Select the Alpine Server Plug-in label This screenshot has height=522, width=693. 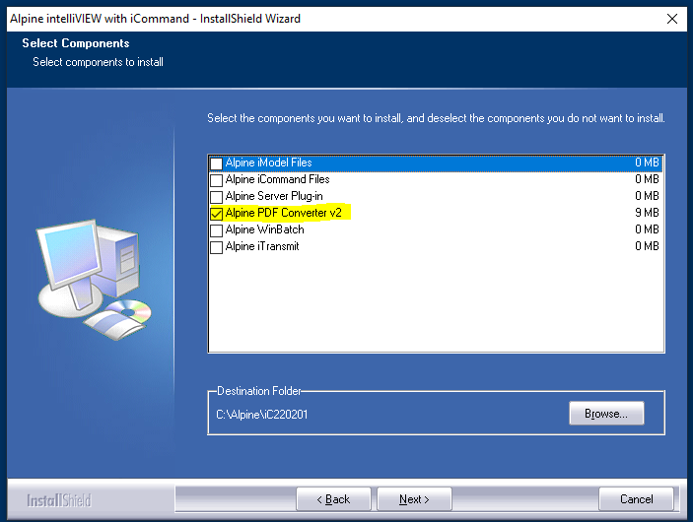[x=274, y=196]
